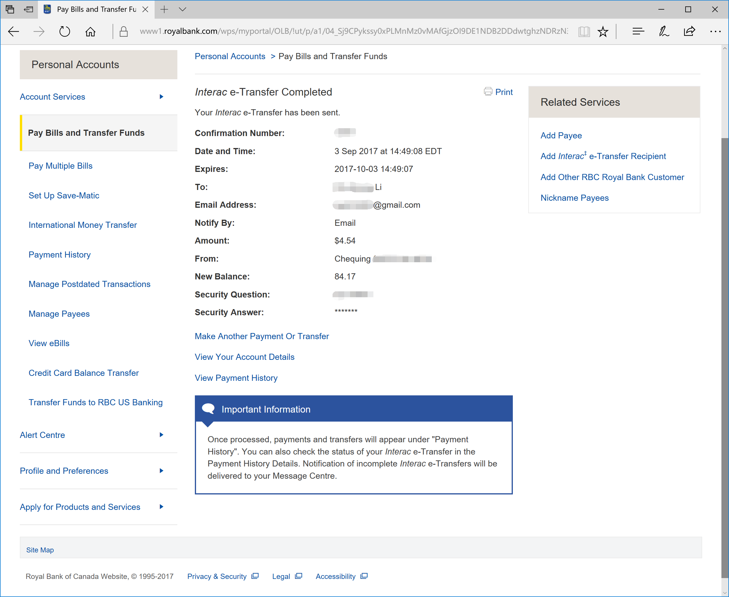Click View Payment History link
This screenshot has height=597, width=729.
(x=236, y=378)
